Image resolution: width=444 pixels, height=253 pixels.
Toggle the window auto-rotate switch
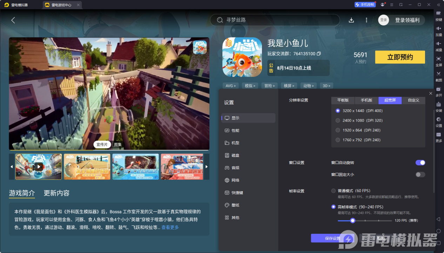(420, 163)
